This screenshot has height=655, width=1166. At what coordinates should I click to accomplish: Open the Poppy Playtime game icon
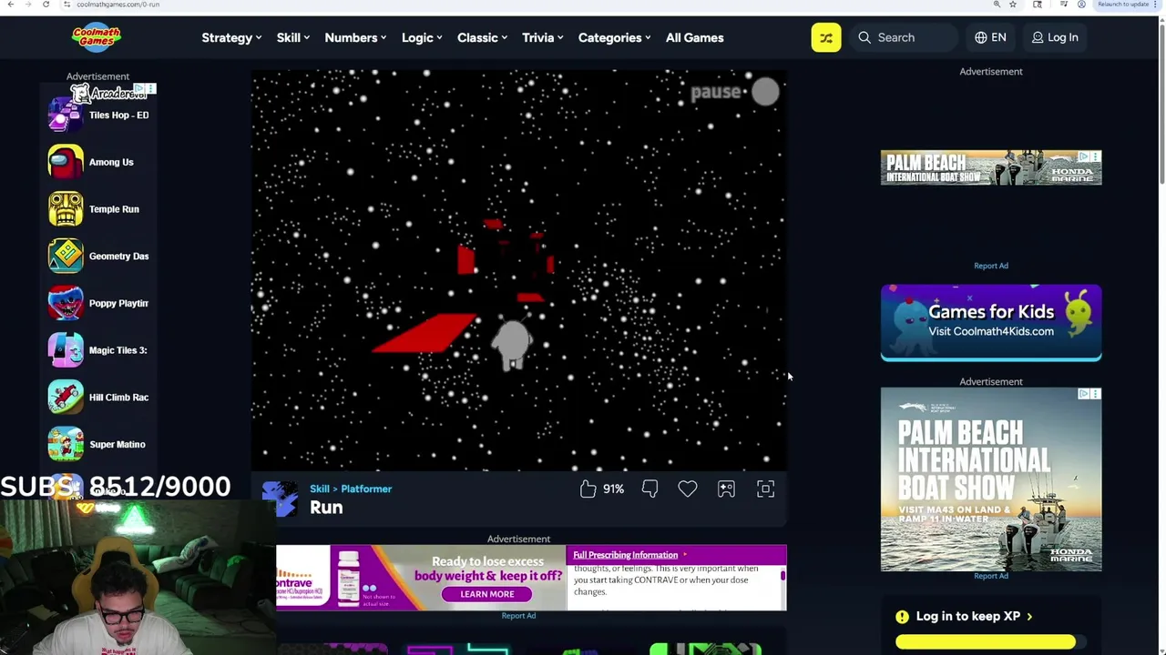pyautogui.click(x=66, y=303)
